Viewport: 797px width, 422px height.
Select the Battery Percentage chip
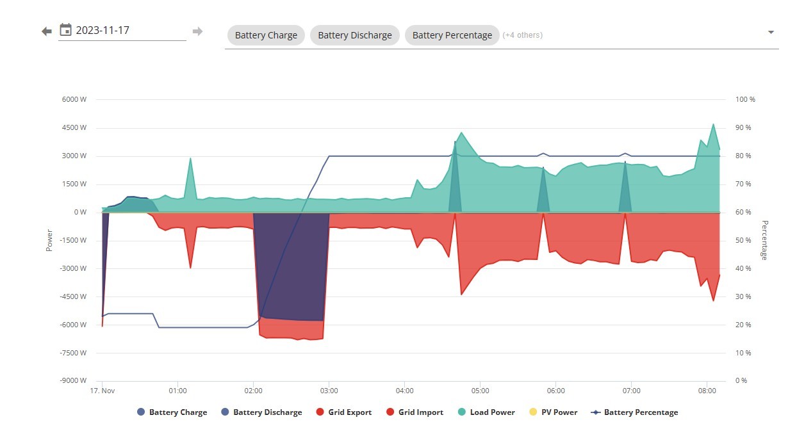[x=452, y=35]
